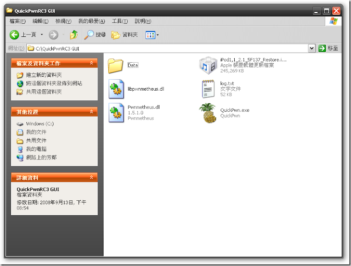Open the Help menu (說明)

(143, 21)
